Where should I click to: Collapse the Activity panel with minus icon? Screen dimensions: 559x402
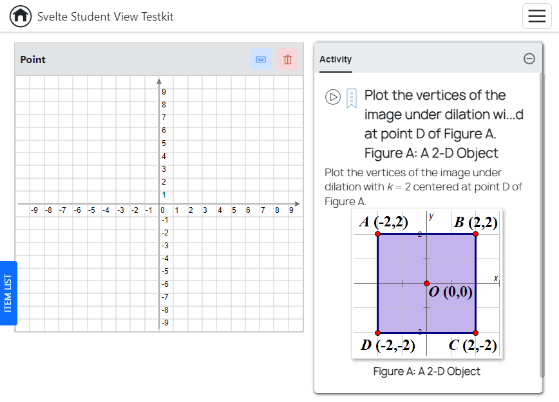529,58
